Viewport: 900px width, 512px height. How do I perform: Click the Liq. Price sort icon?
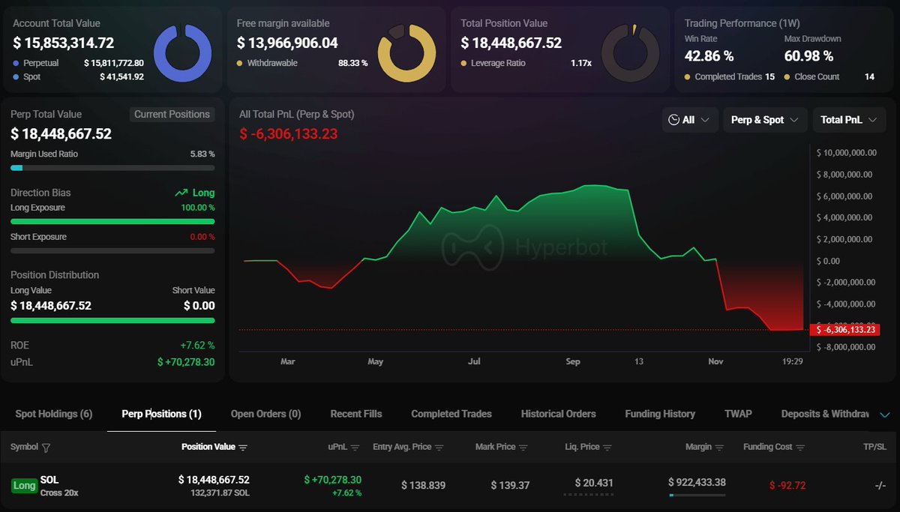click(x=607, y=448)
